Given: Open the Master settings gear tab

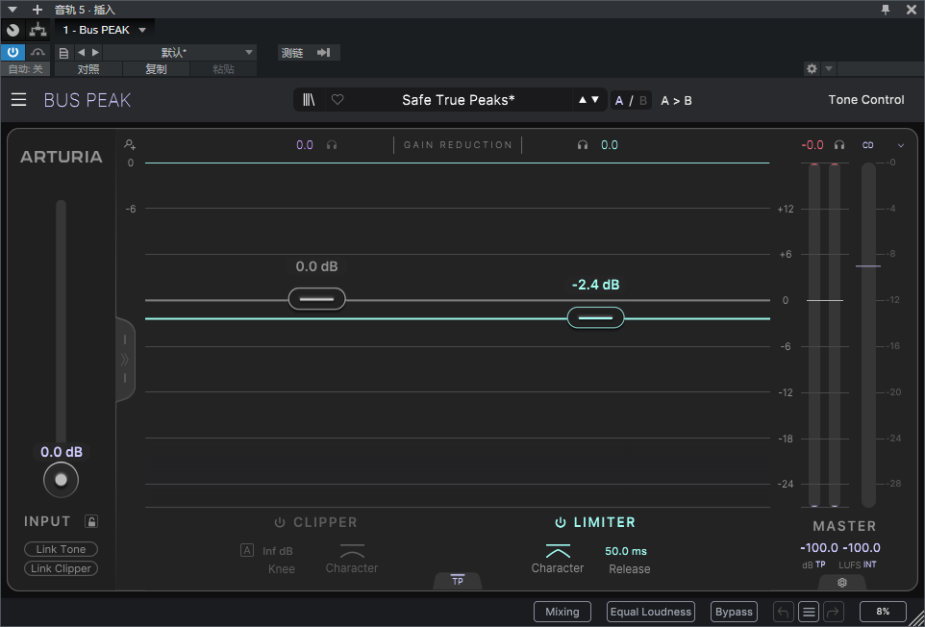Looking at the screenshot, I should pos(842,583).
